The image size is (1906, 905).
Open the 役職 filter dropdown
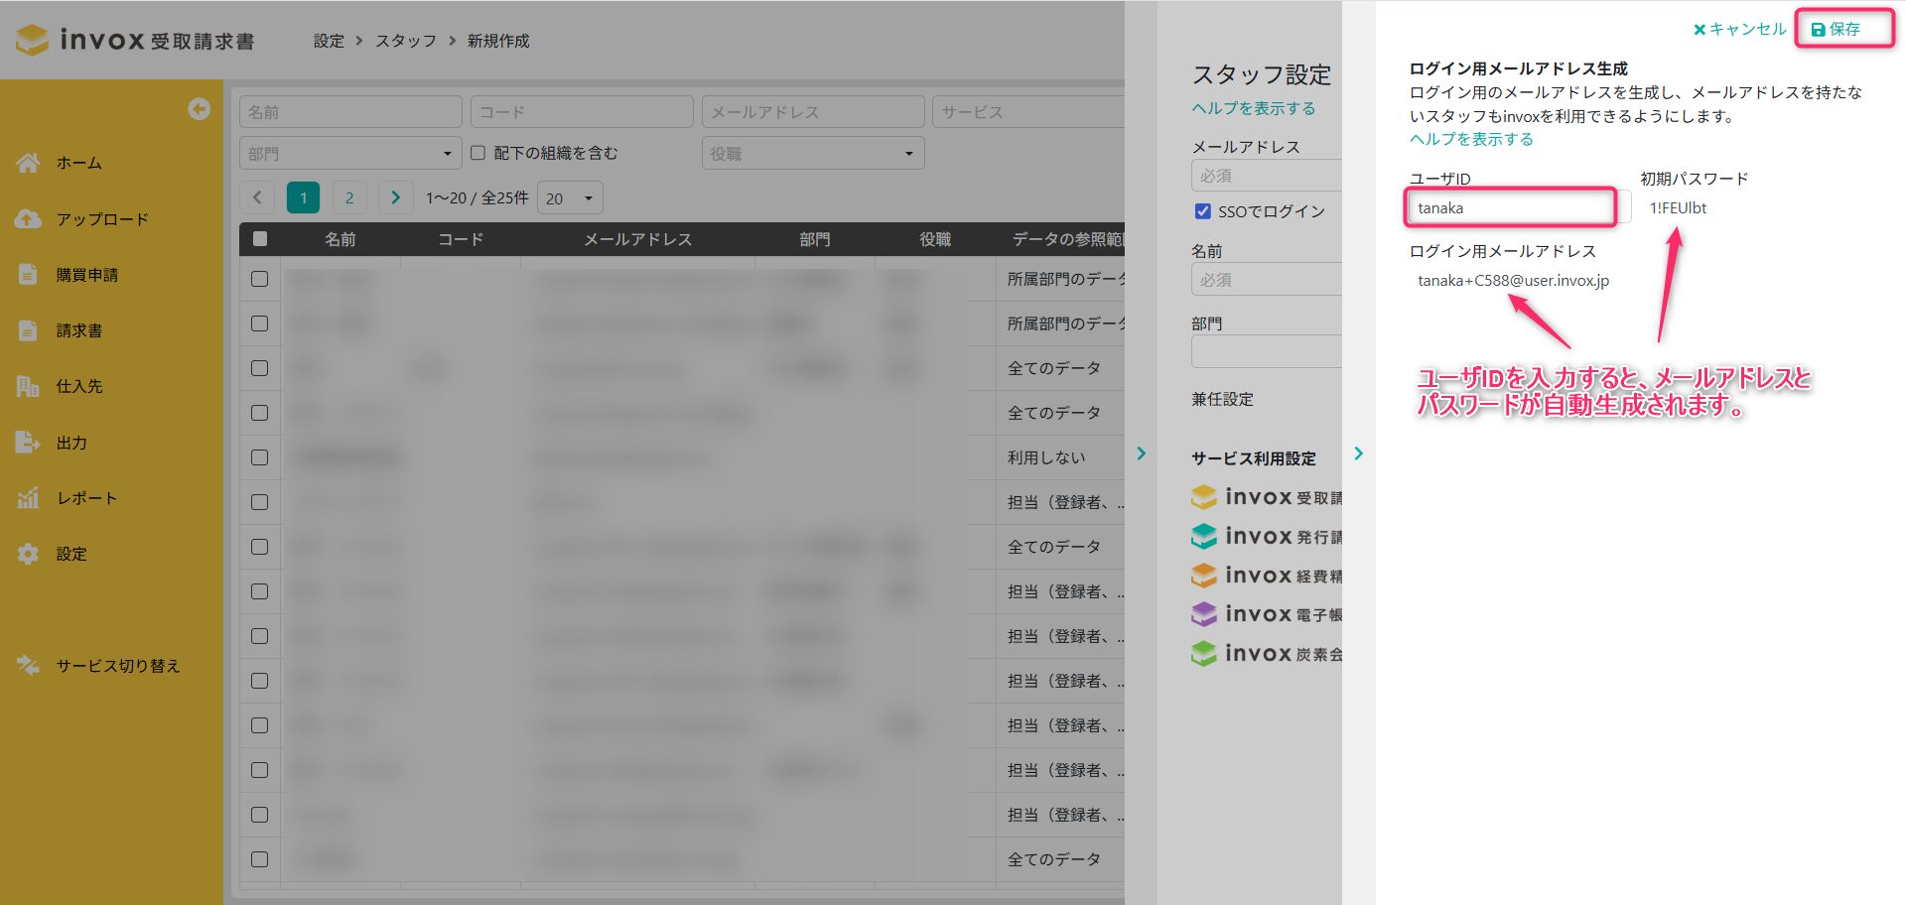tap(813, 154)
